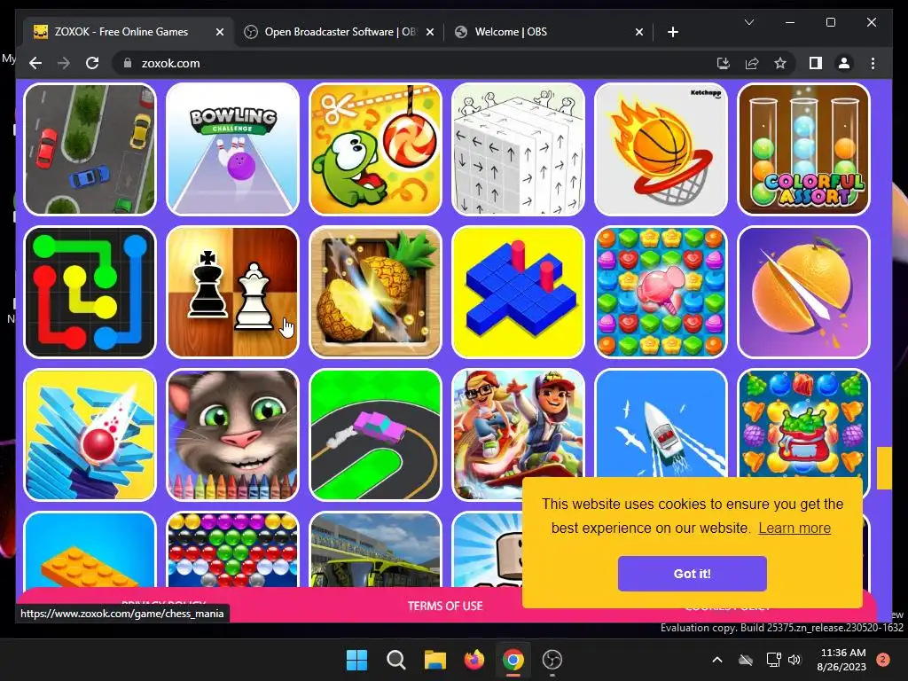The image size is (908, 681).
Task: Open the fruit match game with red bag
Action: pyautogui.click(x=803, y=423)
